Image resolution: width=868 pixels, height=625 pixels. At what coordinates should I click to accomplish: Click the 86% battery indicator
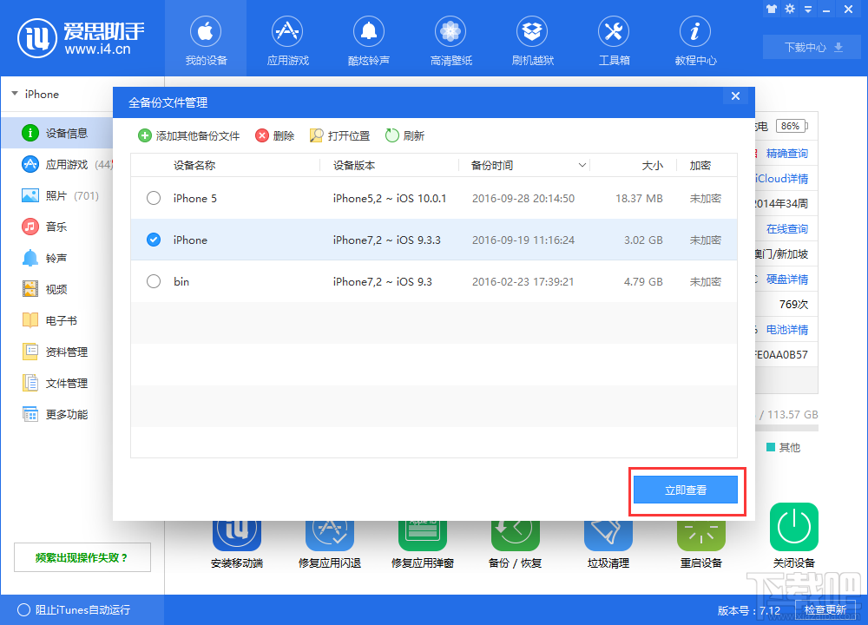coord(792,126)
